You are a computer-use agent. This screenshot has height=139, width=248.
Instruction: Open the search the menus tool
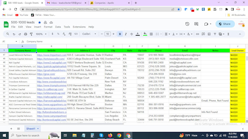pos(8,34)
